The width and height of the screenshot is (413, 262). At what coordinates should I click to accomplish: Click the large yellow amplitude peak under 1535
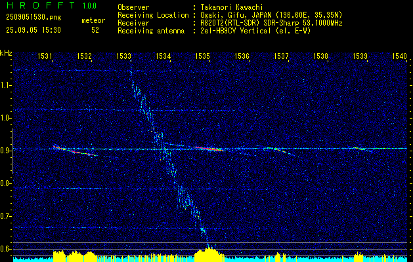click(209, 255)
